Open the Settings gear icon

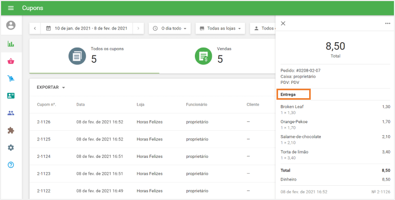[11, 148]
